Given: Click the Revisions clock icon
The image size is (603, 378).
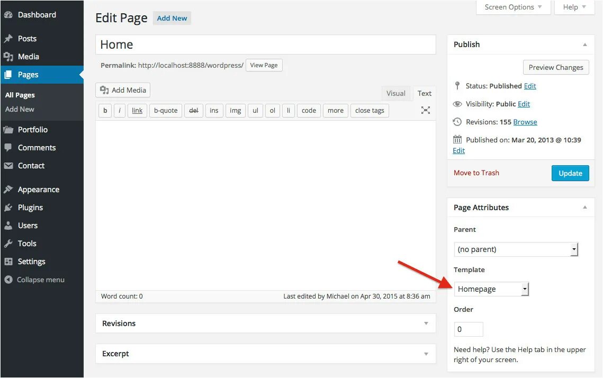Looking at the screenshot, I should click(x=457, y=122).
